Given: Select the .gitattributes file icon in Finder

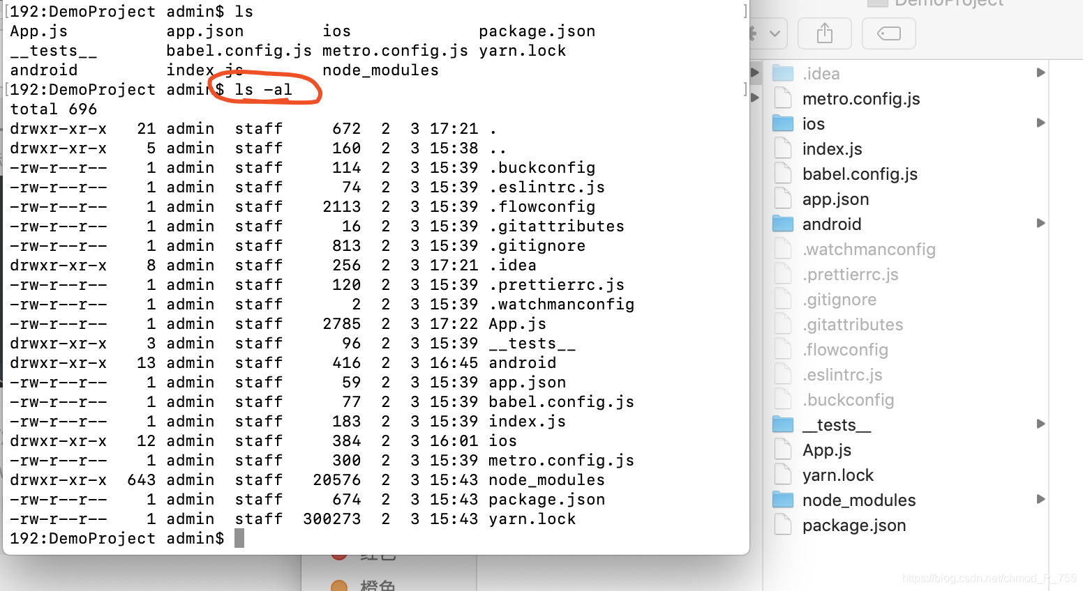Looking at the screenshot, I should (783, 324).
